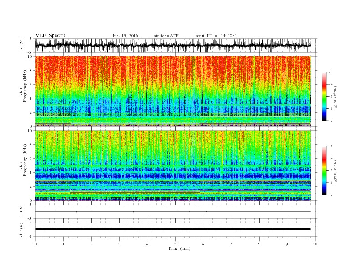Click the "Time (min)" axis title
Viewport: 355px width, 274px height.
179,248
